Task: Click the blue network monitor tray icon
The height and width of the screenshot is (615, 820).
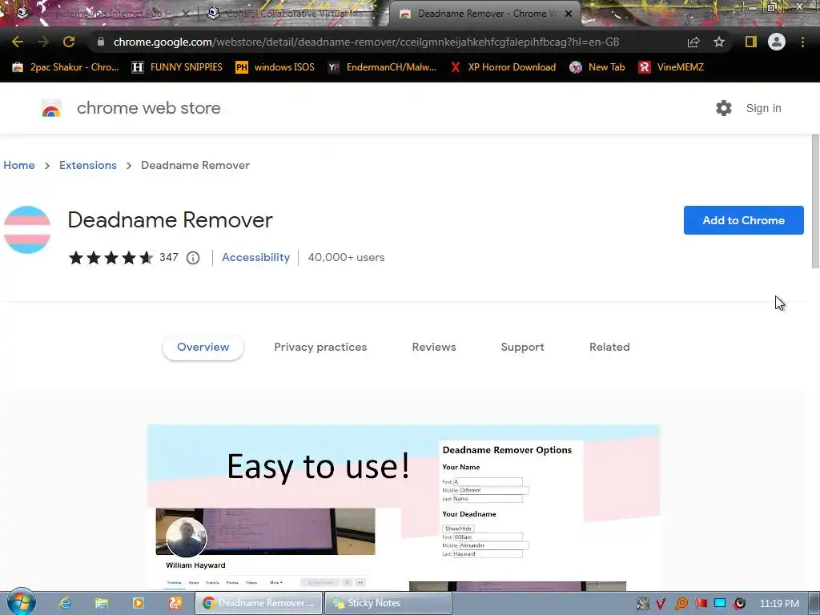Action: click(x=720, y=604)
